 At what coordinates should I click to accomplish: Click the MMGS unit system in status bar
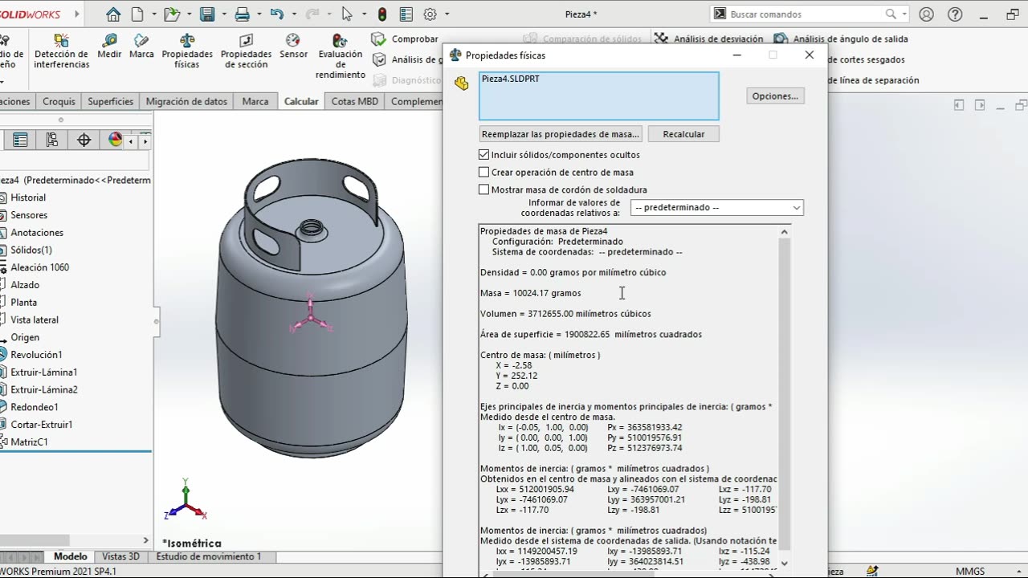970,571
